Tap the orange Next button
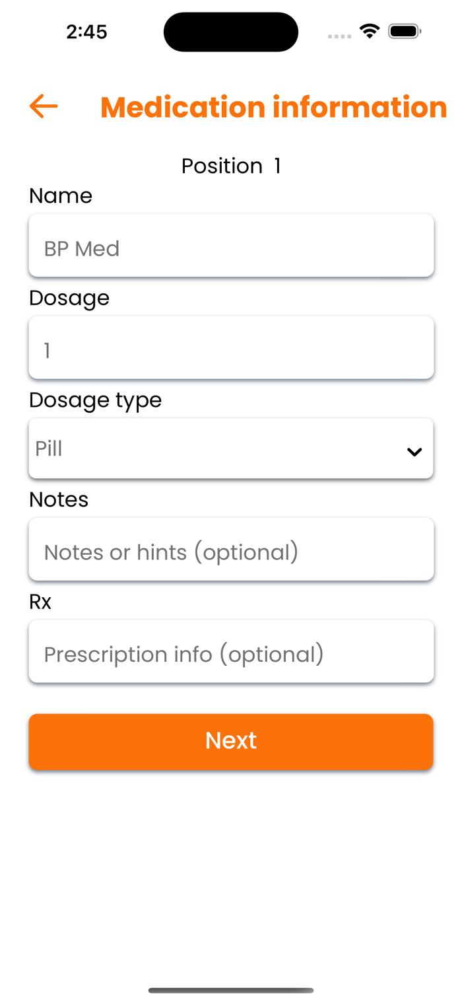This screenshot has height=1002, width=462. 231,741
